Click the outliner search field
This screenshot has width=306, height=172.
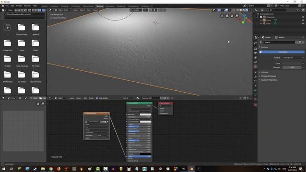(277, 10)
